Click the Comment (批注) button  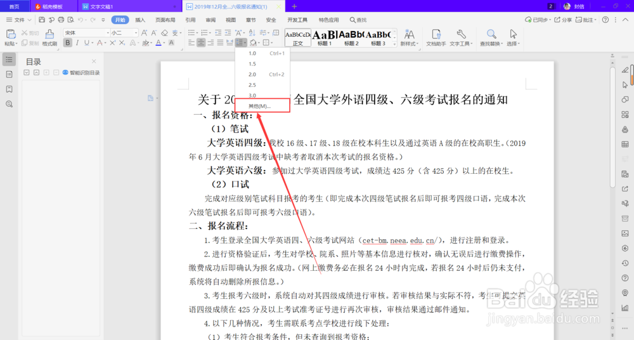tap(586, 20)
